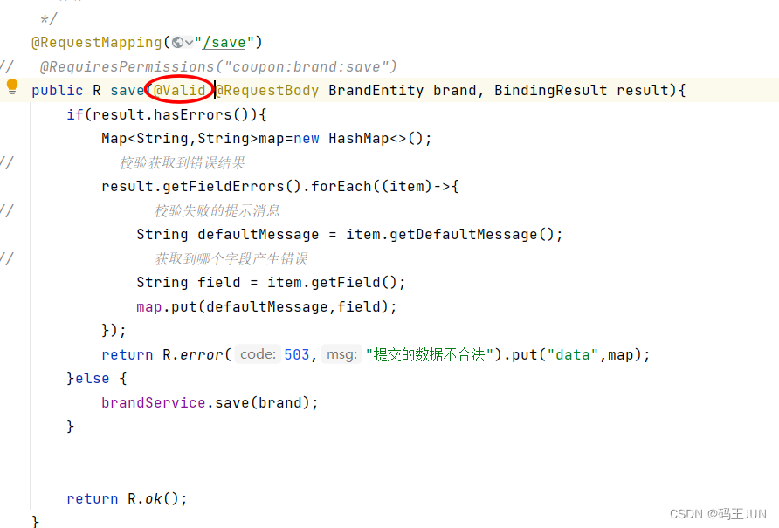Click the "提交的数据不合法" string literal

pyautogui.click(x=430, y=354)
